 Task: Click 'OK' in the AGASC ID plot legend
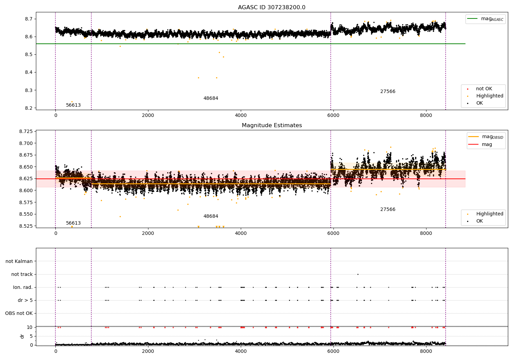479,103
